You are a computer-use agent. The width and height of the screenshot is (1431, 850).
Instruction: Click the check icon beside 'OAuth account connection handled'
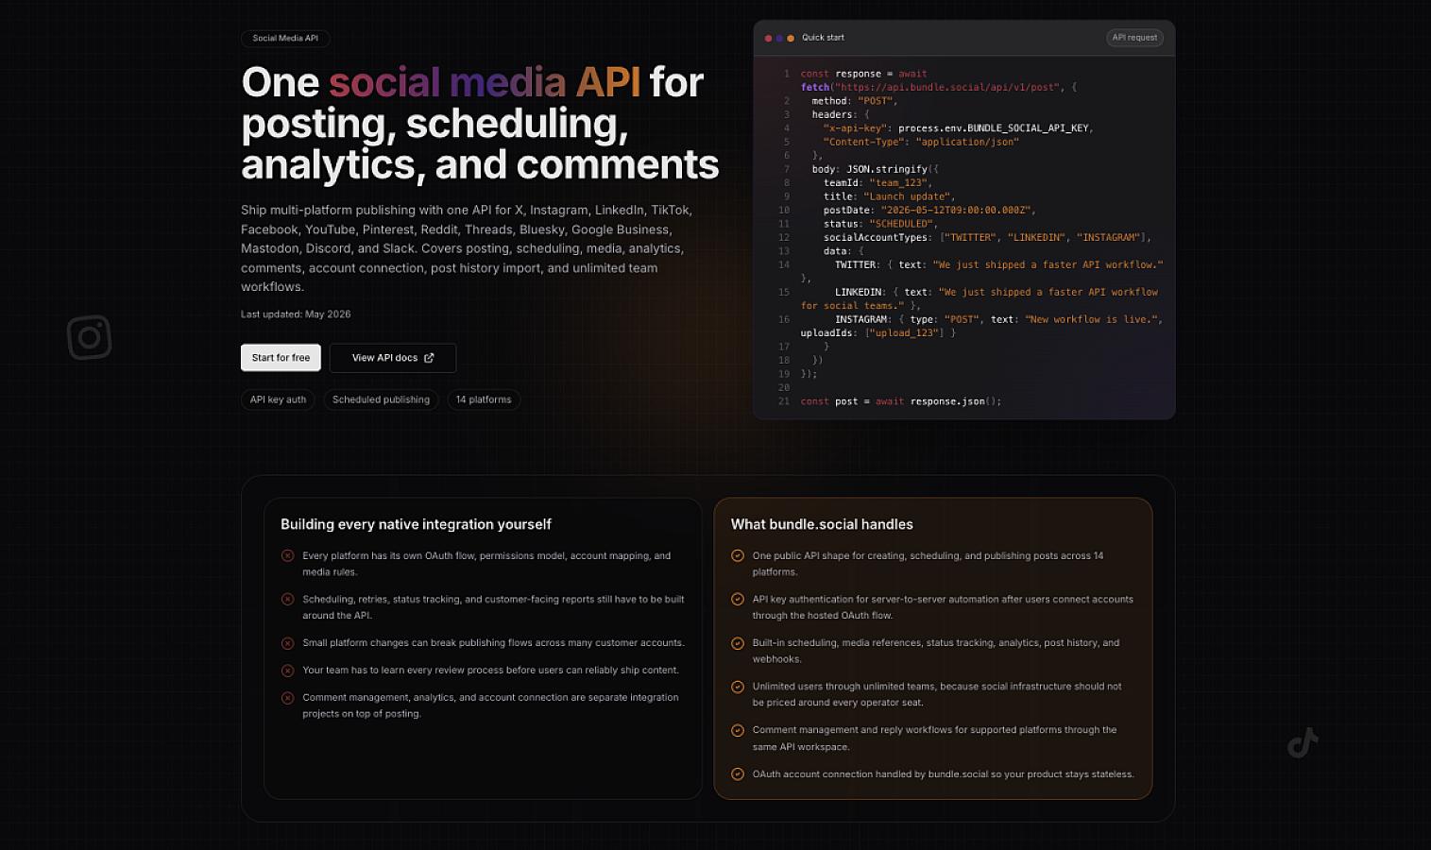[738, 774]
